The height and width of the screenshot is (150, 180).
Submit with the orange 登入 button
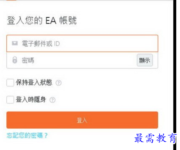[82, 120]
